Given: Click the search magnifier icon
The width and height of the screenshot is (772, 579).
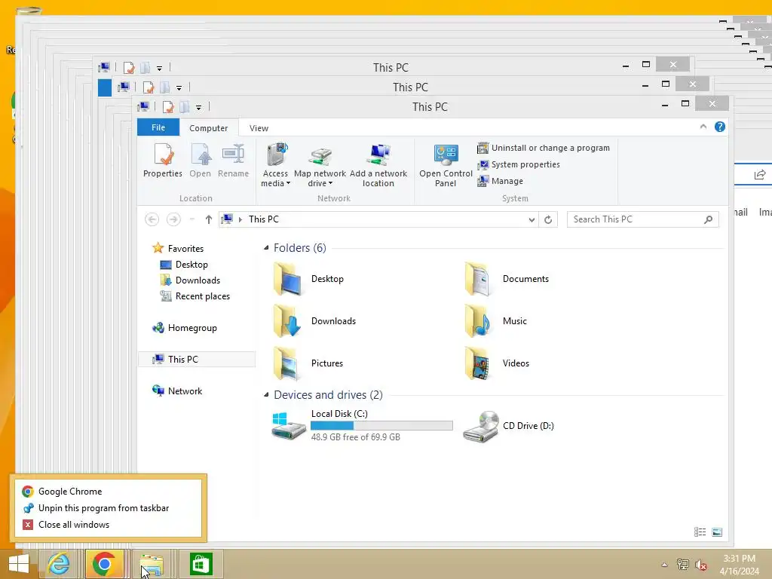Looking at the screenshot, I should 708,219.
